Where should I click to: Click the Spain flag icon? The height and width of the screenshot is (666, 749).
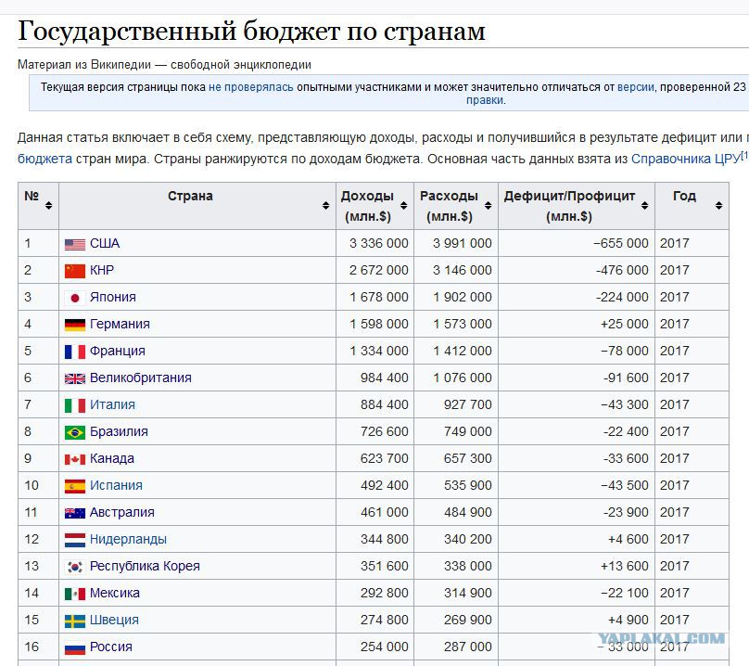click(75, 487)
